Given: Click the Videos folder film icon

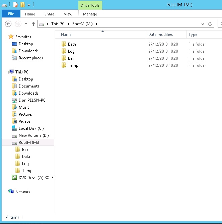Looking at the screenshot, I should point(14,121).
